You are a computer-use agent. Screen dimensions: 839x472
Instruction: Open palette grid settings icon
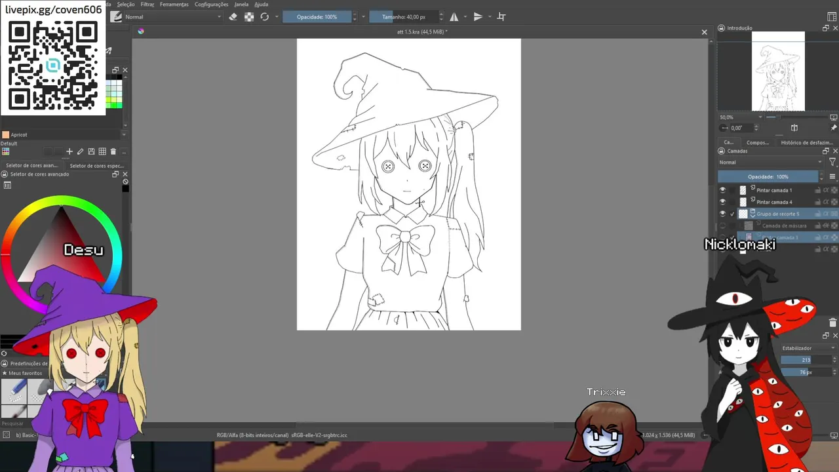[102, 151]
